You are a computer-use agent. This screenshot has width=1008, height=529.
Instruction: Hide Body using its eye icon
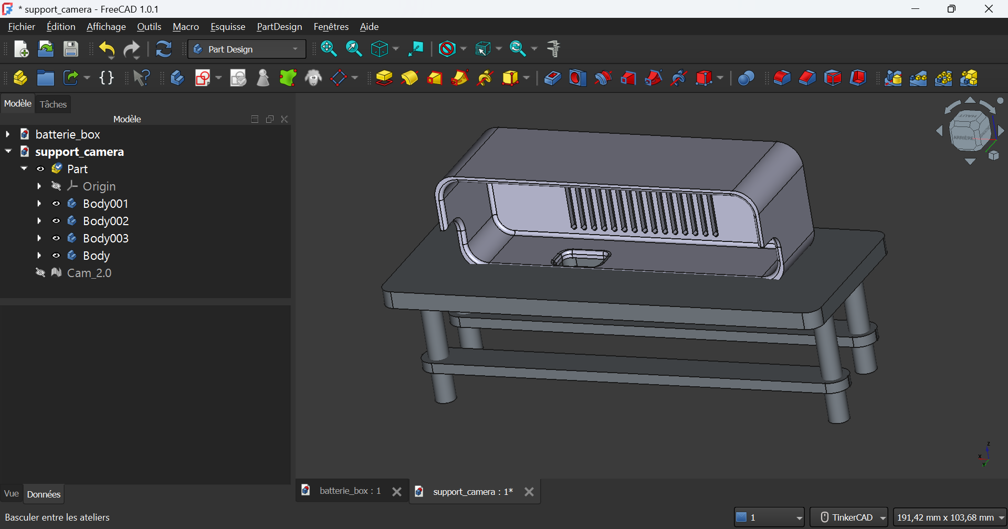(x=56, y=256)
